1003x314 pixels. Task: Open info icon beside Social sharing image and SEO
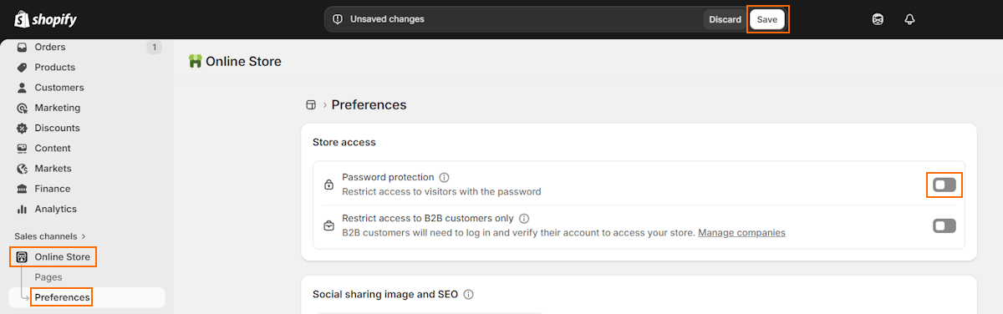(469, 294)
